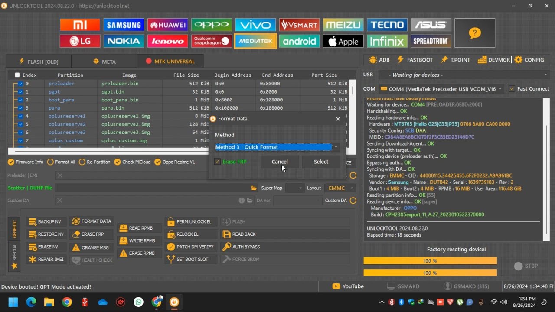Viewport: 555px width, 312px height.
Task: Open the Windows Start menu
Action: pos(13,302)
